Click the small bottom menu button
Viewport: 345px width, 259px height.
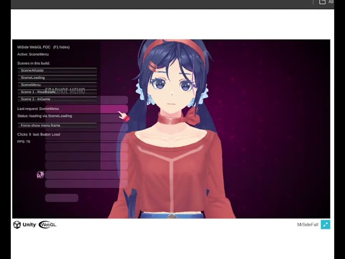pos(61,198)
